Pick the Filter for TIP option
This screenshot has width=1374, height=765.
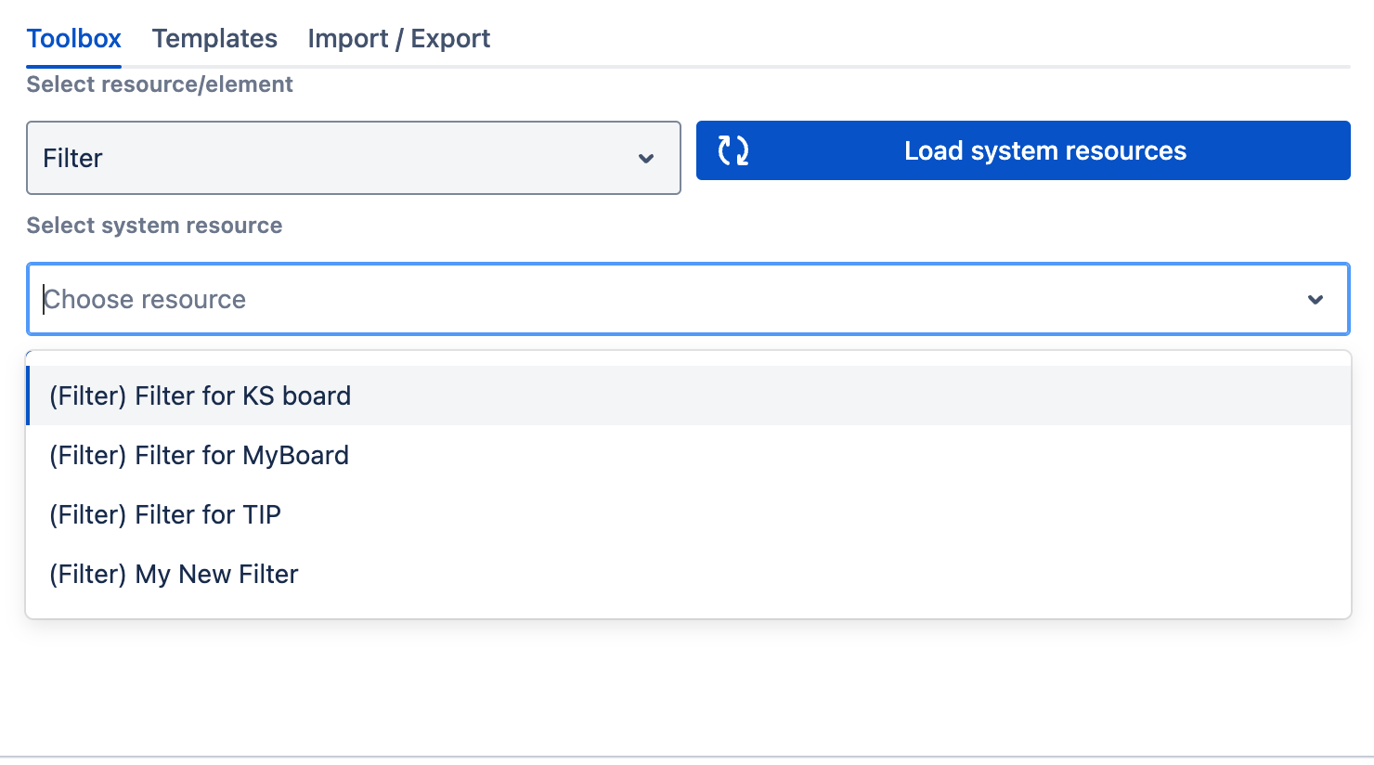click(165, 515)
